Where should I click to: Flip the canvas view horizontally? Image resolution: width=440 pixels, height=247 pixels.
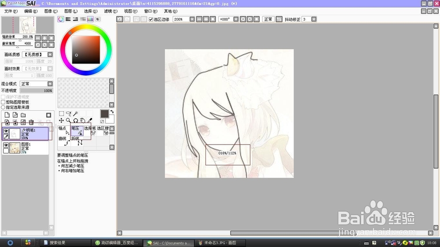[x=279, y=19]
